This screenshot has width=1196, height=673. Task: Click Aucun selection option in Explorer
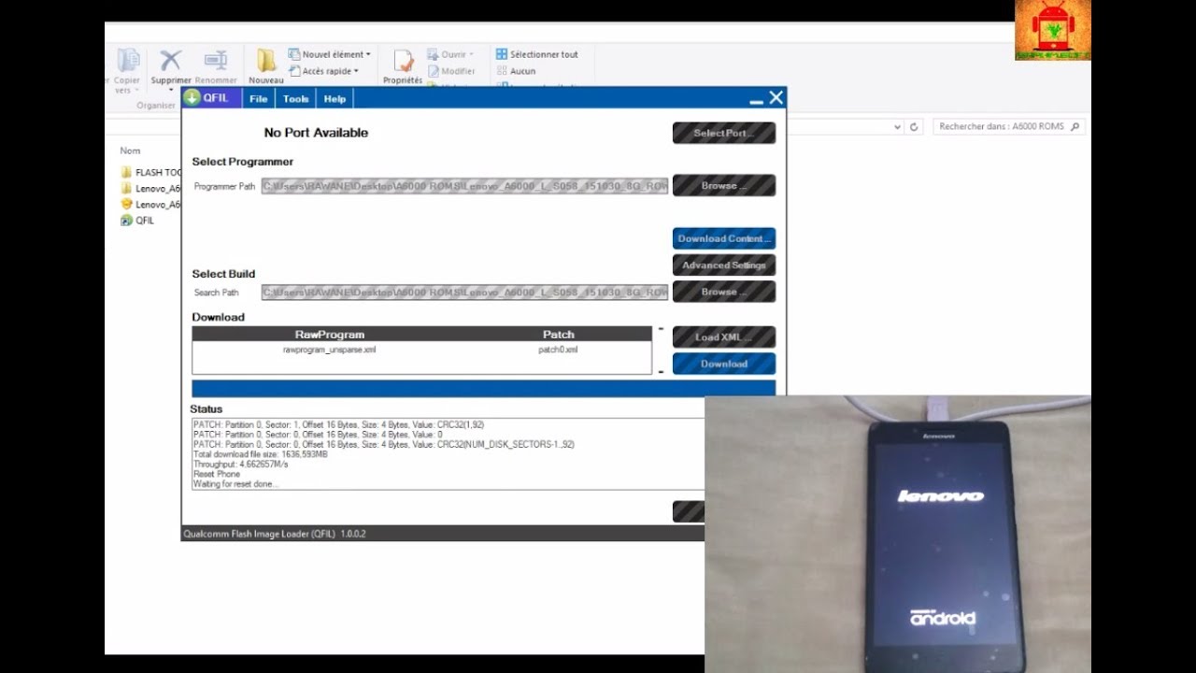pos(516,71)
